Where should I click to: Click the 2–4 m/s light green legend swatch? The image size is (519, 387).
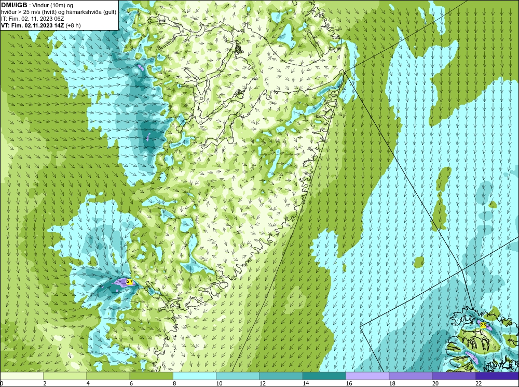65,376
